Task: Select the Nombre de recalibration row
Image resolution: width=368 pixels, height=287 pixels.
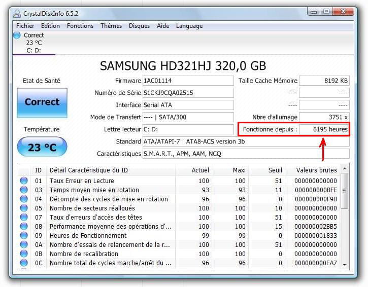Action: click(178, 254)
